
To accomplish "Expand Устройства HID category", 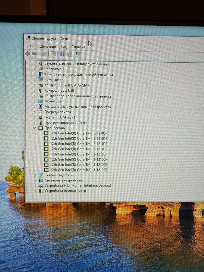I will tap(35, 186).
